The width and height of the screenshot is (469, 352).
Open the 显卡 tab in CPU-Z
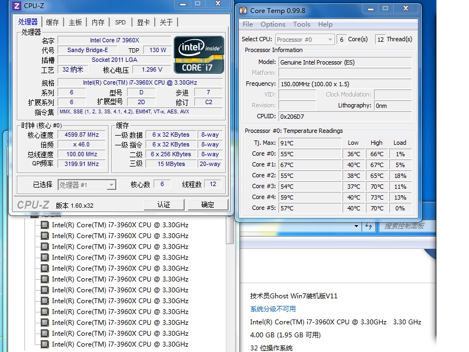[x=143, y=22]
